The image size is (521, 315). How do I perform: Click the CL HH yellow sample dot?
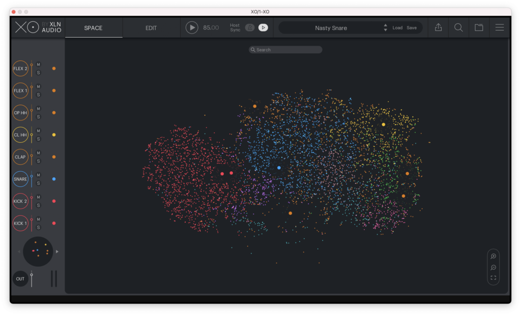[54, 135]
